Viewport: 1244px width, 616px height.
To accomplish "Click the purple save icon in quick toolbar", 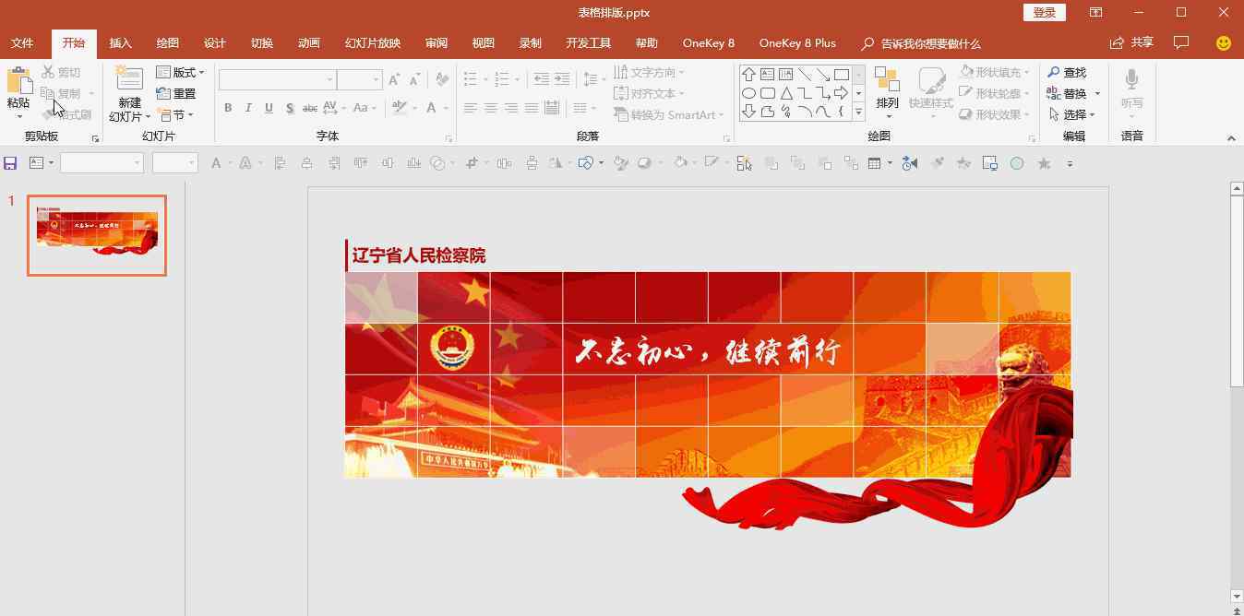I will 10,163.
